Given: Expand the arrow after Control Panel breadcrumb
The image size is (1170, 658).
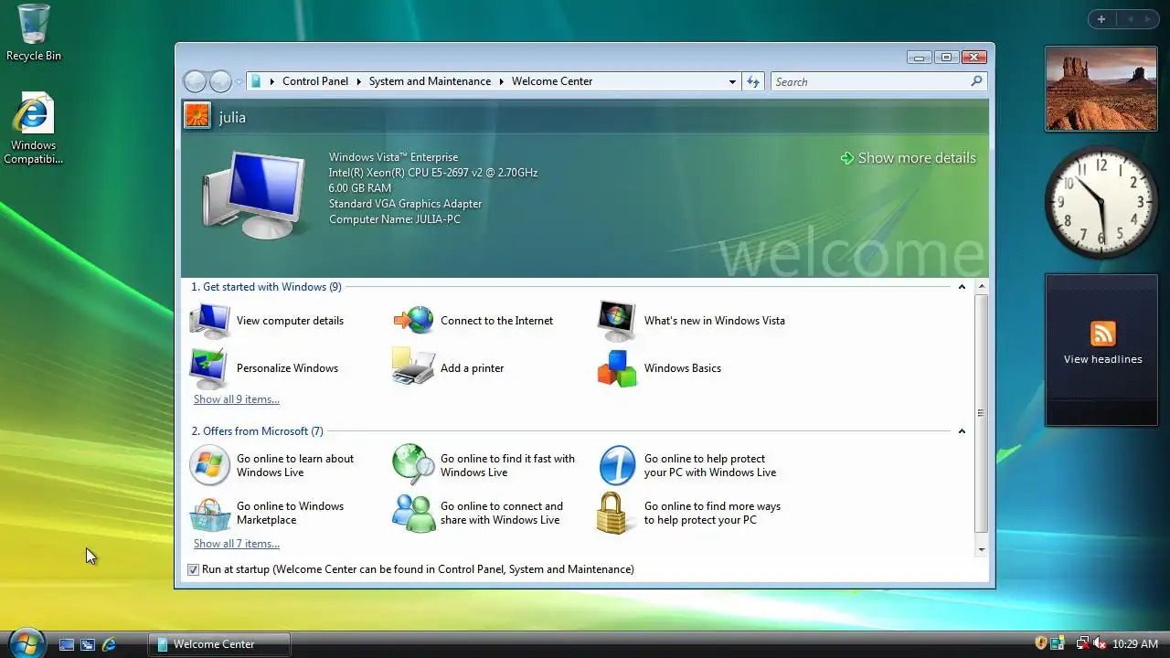Looking at the screenshot, I should click(359, 81).
